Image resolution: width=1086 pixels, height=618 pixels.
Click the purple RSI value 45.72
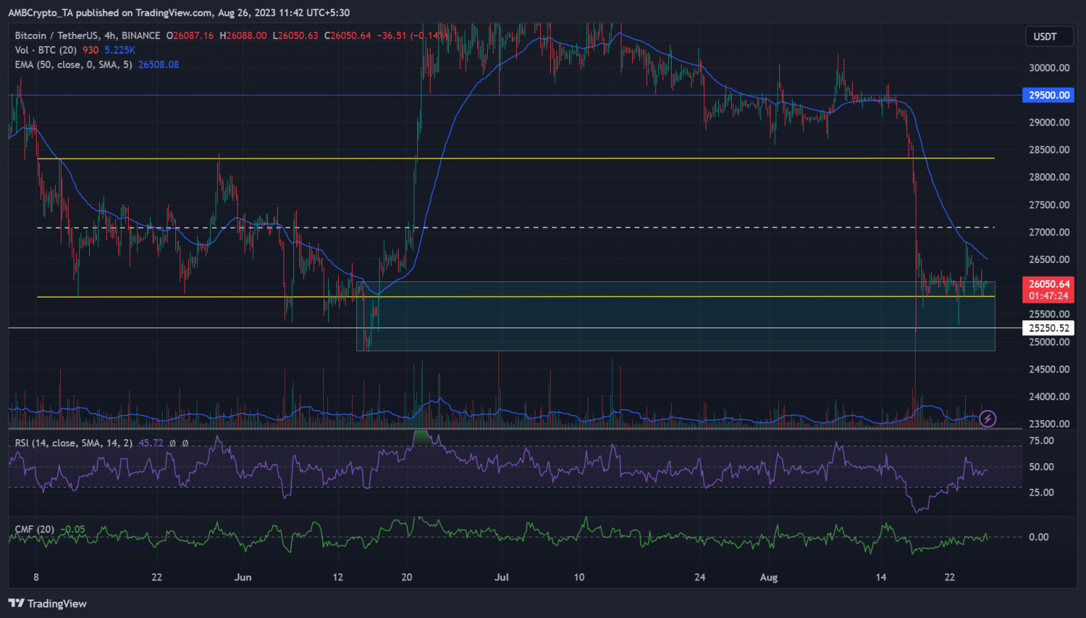(x=151, y=443)
